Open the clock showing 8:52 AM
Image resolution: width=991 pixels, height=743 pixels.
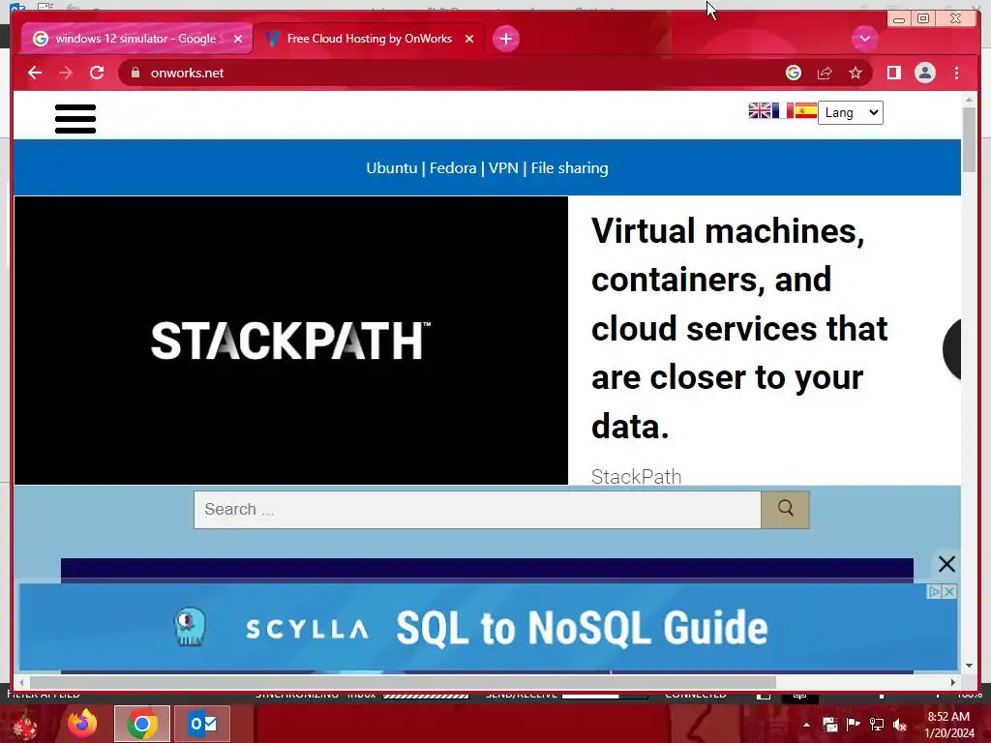coord(948,725)
